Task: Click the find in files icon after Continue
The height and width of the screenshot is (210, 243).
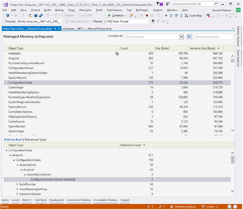Action: point(131,15)
